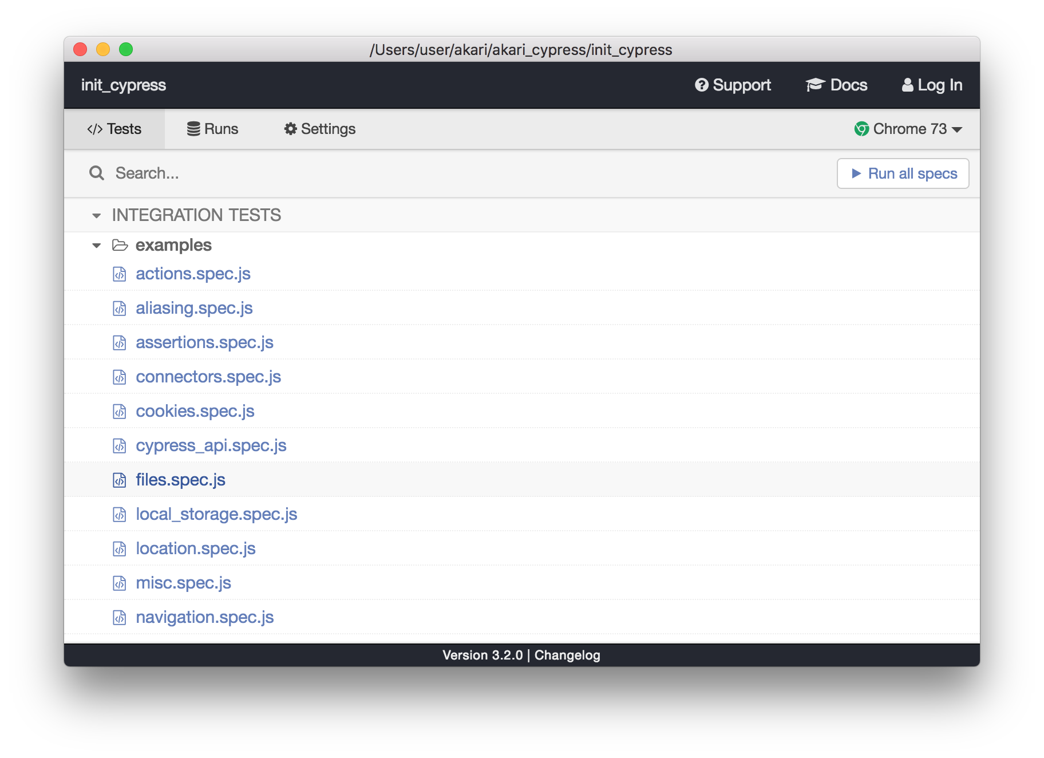
Task: Open the Docs link
Action: [836, 85]
